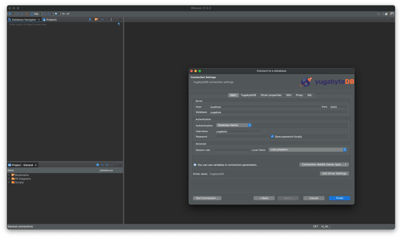The height and width of the screenshot is (238, 402).
Task: Click the orange New Folder icon in Database Navigator
Action: point(96,20)
